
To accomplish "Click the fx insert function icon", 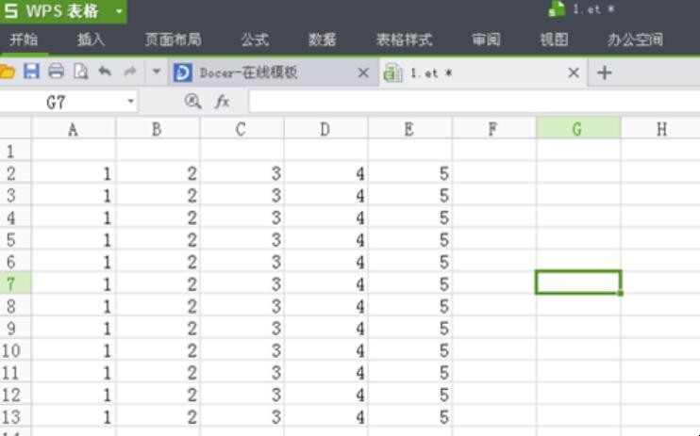I will click(x=223, y=102).
